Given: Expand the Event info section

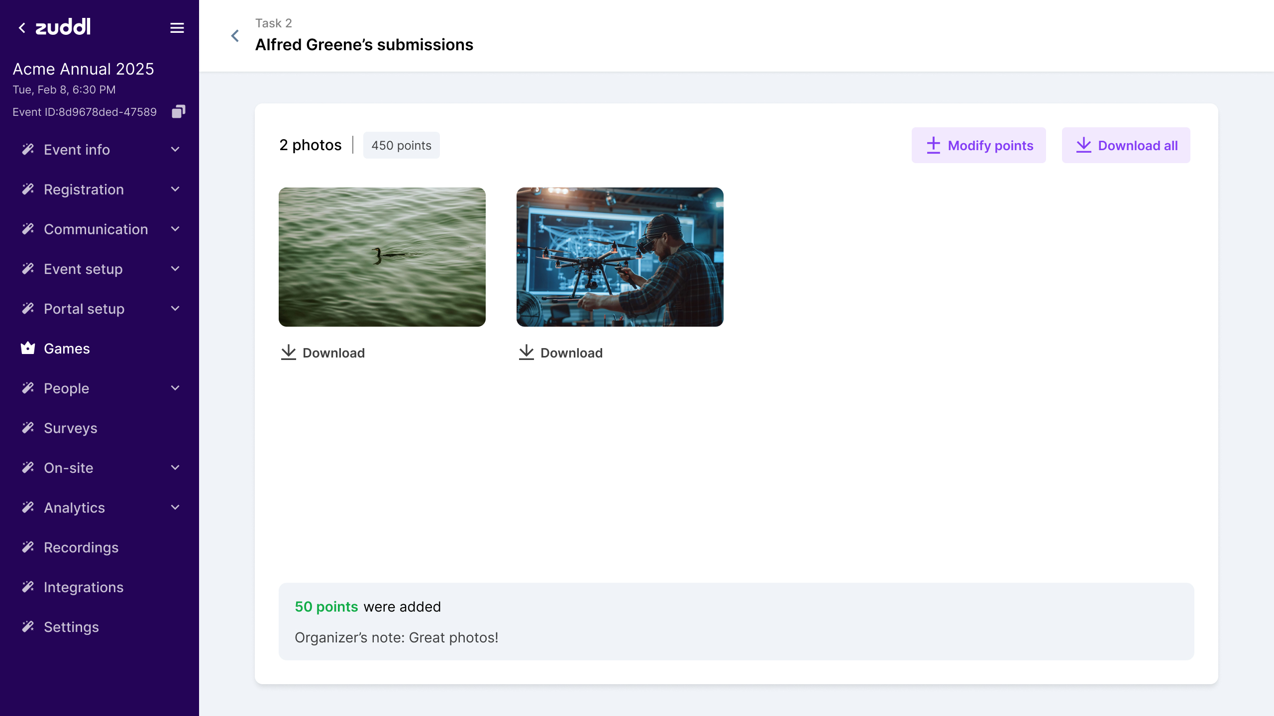Looking at the screenshot, I should (x=175, y=149).
